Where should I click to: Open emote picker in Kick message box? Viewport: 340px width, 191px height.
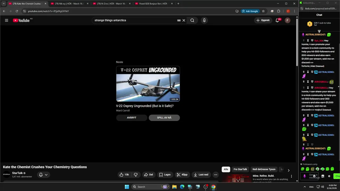314,176
